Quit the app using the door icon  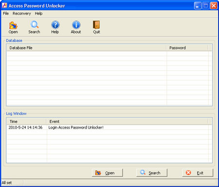point(96,25)
